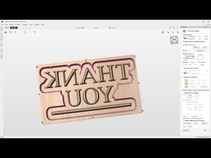
Task: Open the Help menu
Action: 43,25
